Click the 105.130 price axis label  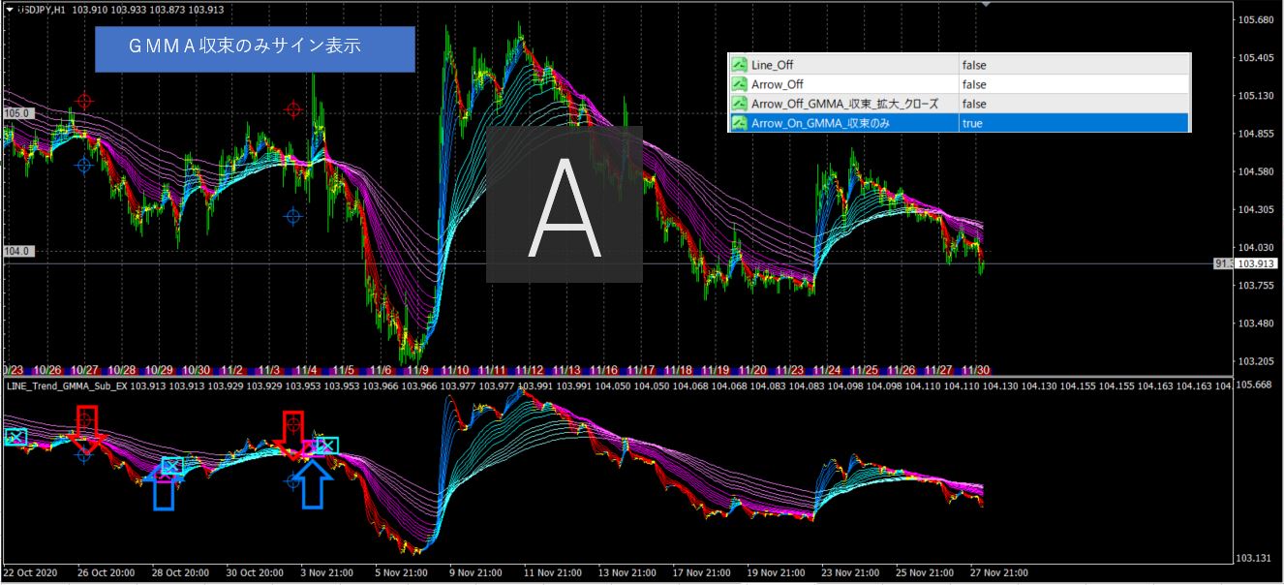[1257, 96]
